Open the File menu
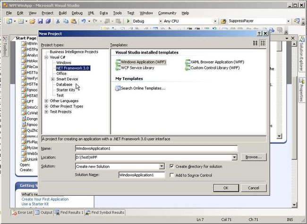The image size is (307, 224). pyautogui.click(x=9, y=13)
